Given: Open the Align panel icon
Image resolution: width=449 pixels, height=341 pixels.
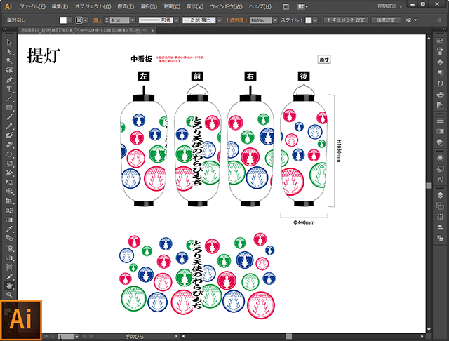Looking at the screenshot, I should coord(440,227).
